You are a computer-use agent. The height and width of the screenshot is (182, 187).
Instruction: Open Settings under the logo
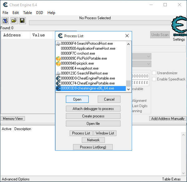pos(179,39)
